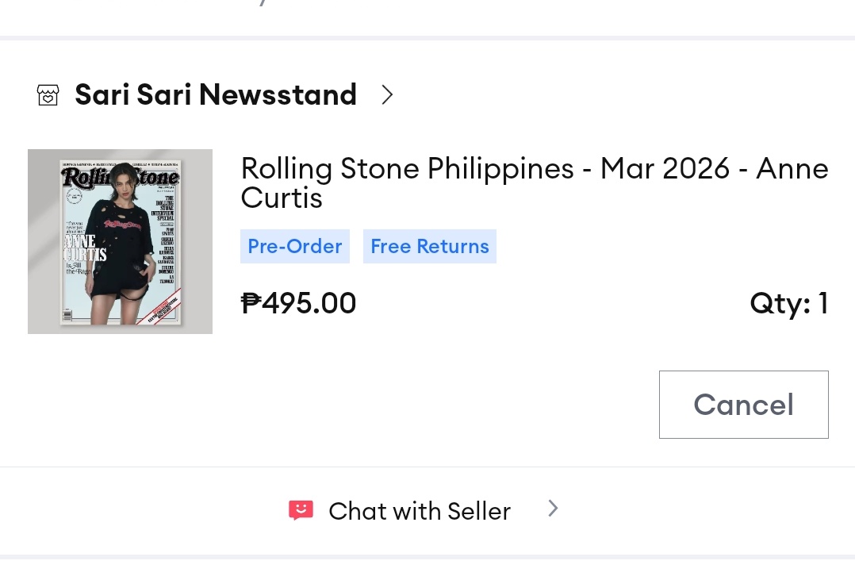The image size is (855, 580).
Task: Expand the chevron next to Sari Sari Newsstand
Action: point(387,95)
